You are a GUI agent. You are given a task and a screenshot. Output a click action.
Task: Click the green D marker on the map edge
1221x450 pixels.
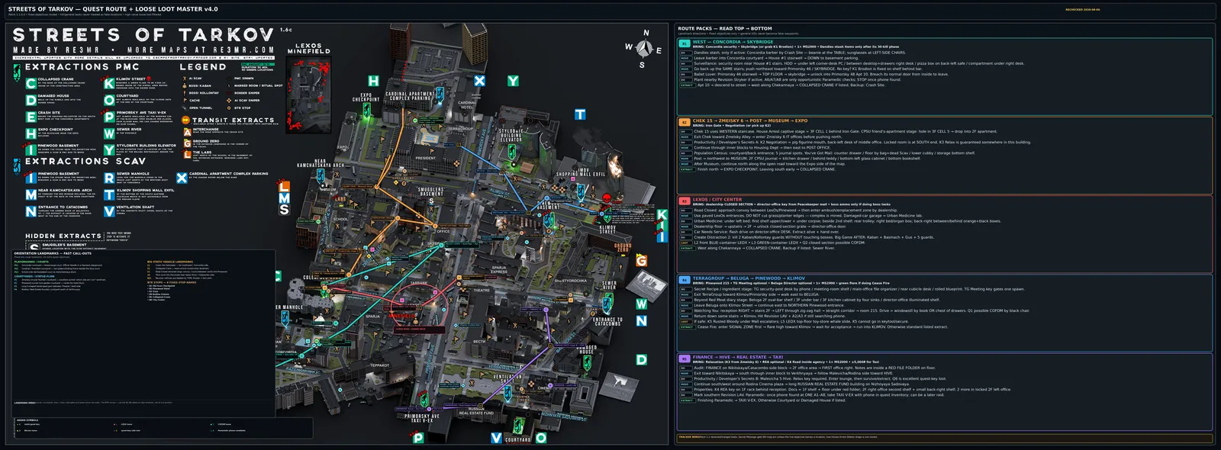pyautogui.click(x=642, y=359)
